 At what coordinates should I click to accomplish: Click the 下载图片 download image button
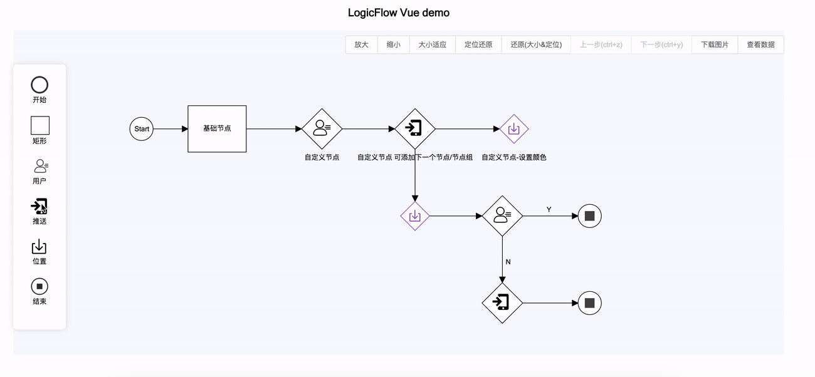[714, 44]
